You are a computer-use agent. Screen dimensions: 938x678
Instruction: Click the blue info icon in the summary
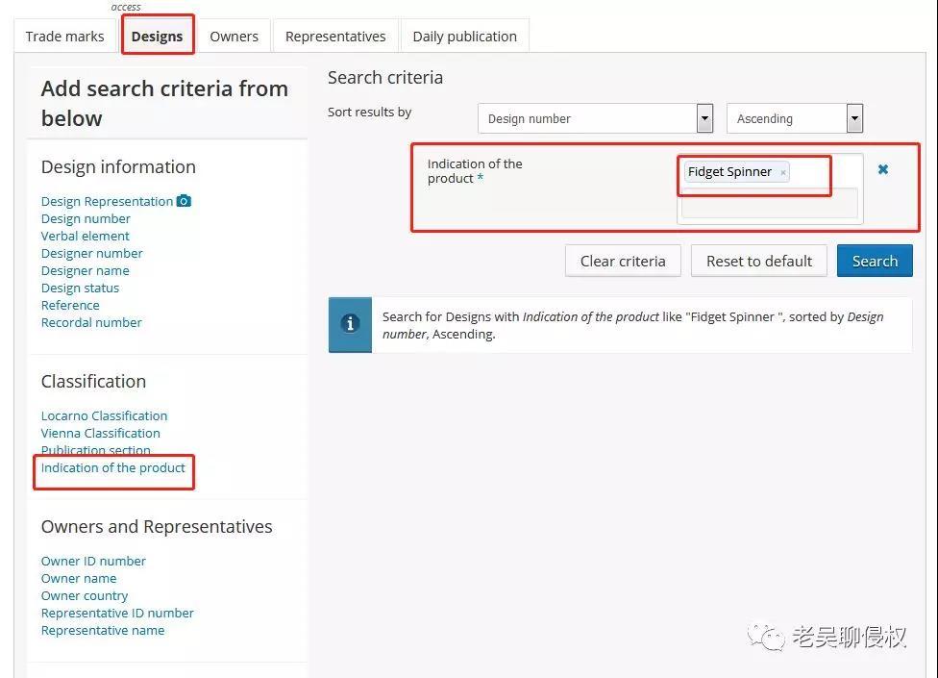pyautogui.click(x=350, y=324)
